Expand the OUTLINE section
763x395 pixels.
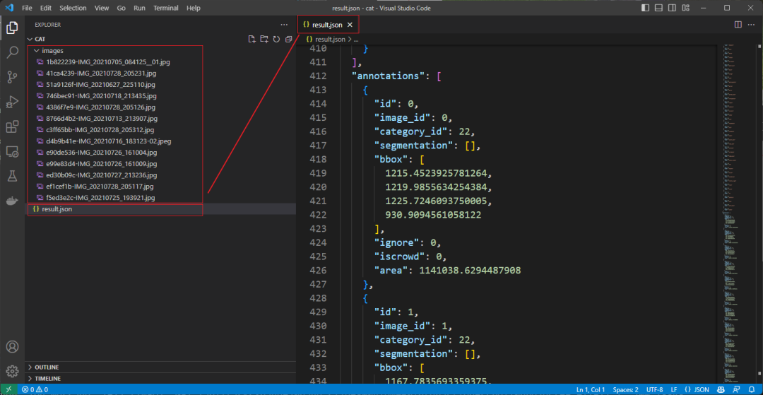pos(160,367)
